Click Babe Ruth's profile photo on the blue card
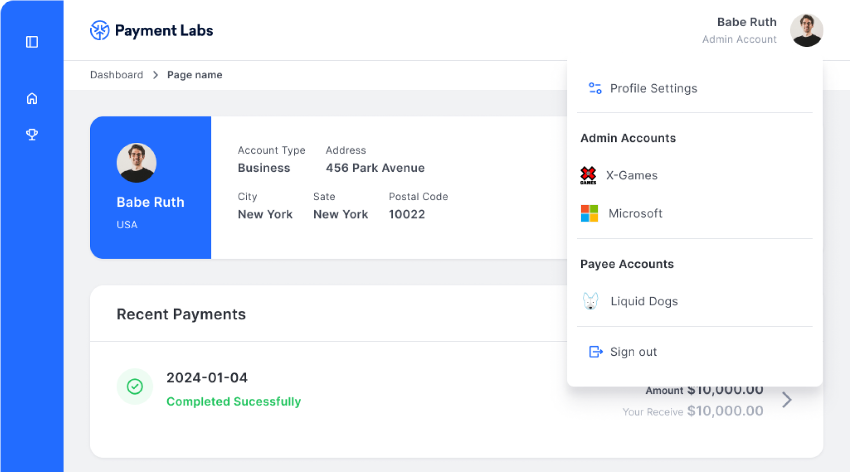The height and width of the screenshot is (472, 850). 136,162
